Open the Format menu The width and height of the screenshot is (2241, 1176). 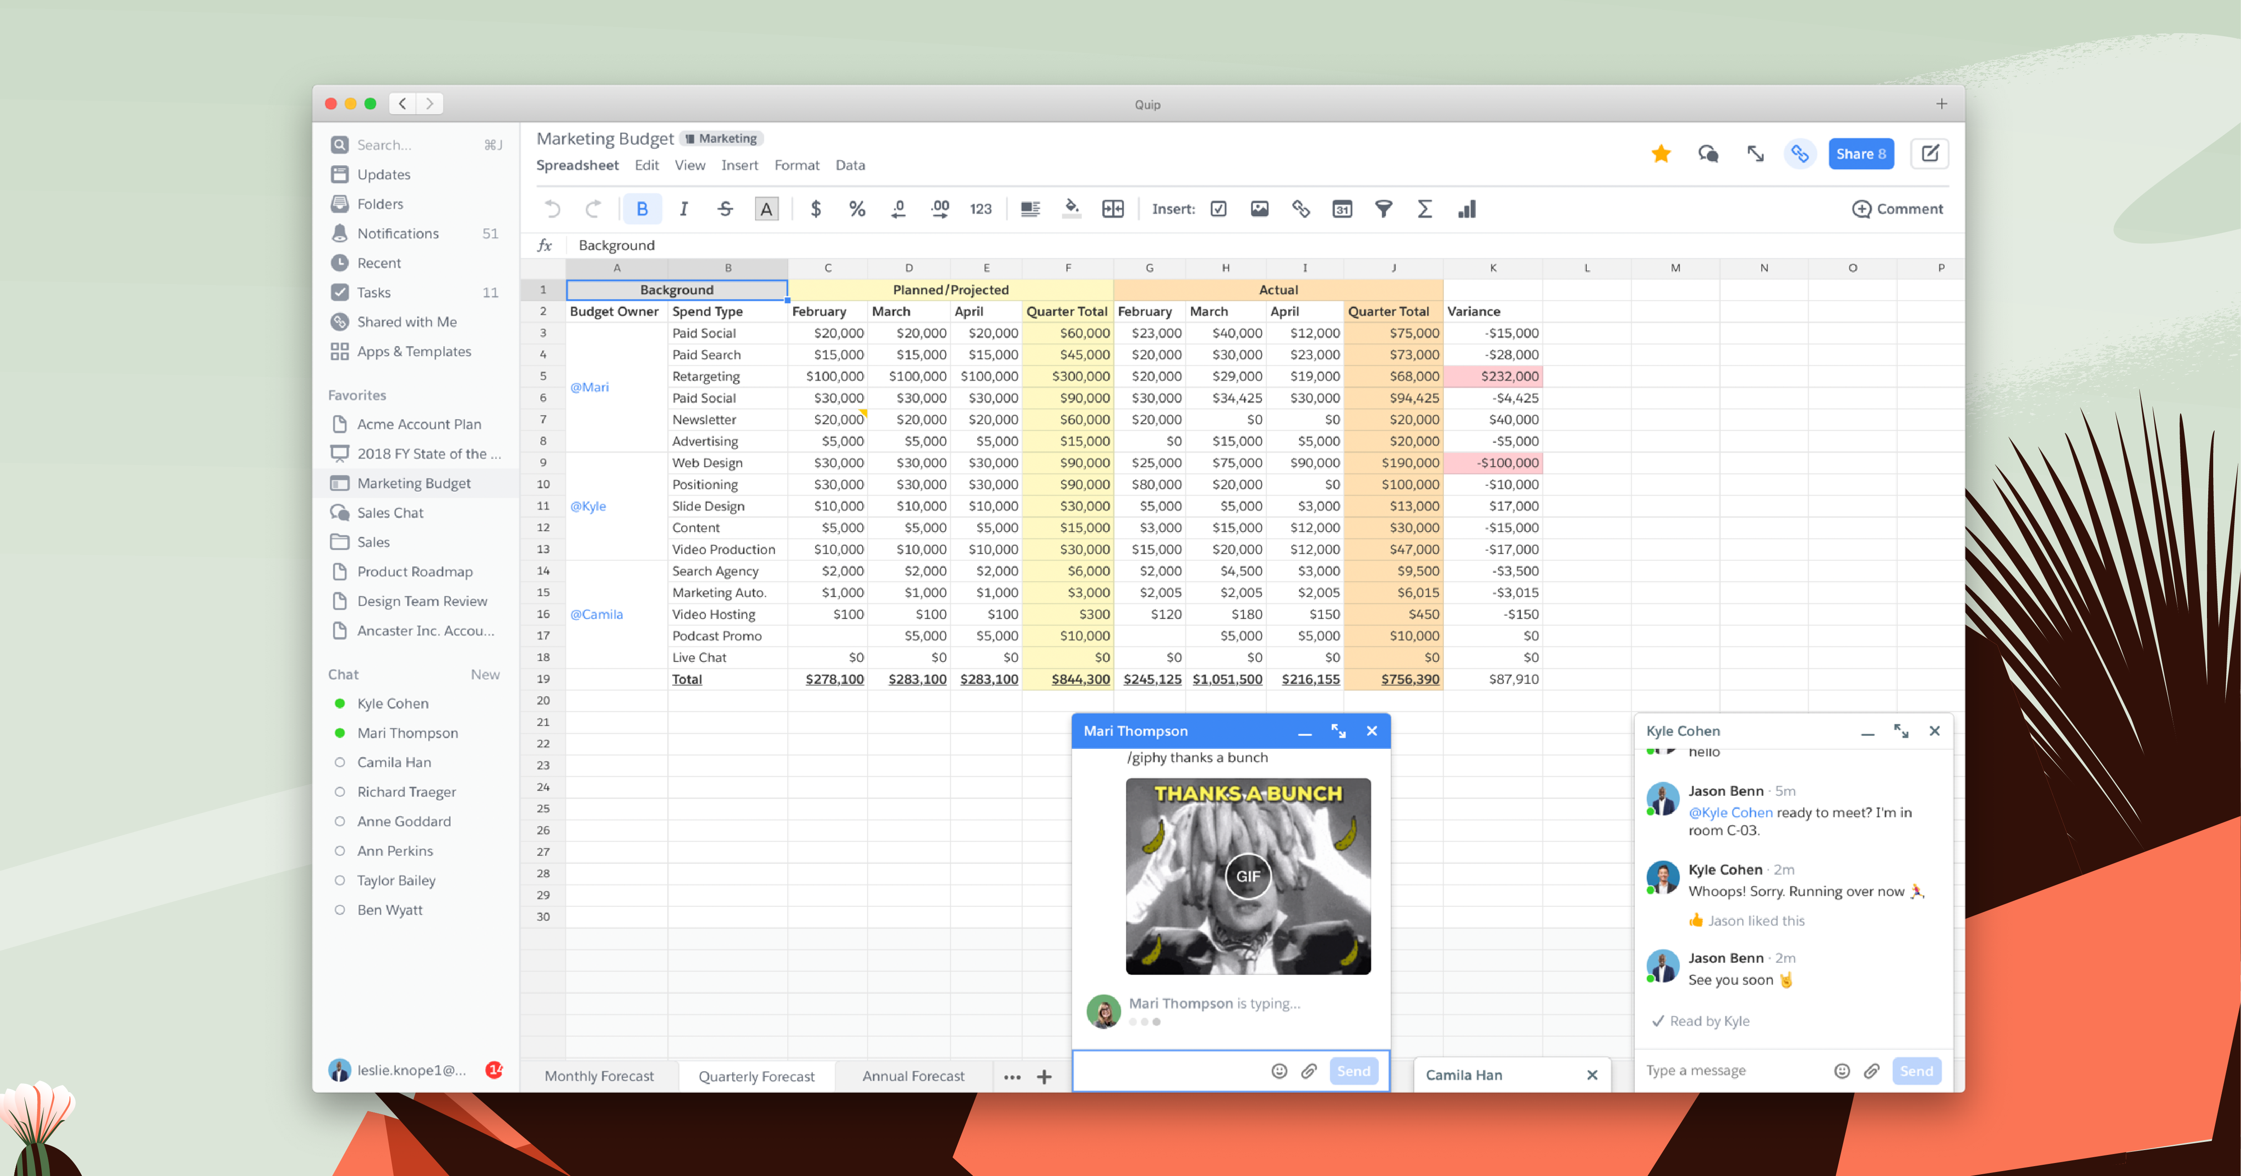(796, 165)
